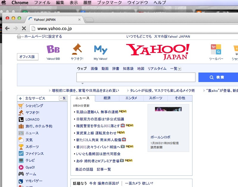Viewport: 238px width, 187px height.
Task: Click the ニュース icon in sidebar
Action: pyautogui.click(x=21, y=133)
